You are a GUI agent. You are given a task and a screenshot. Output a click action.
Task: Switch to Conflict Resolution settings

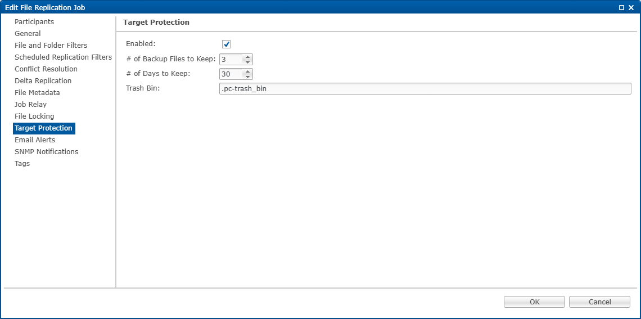[x=46, y=69]
